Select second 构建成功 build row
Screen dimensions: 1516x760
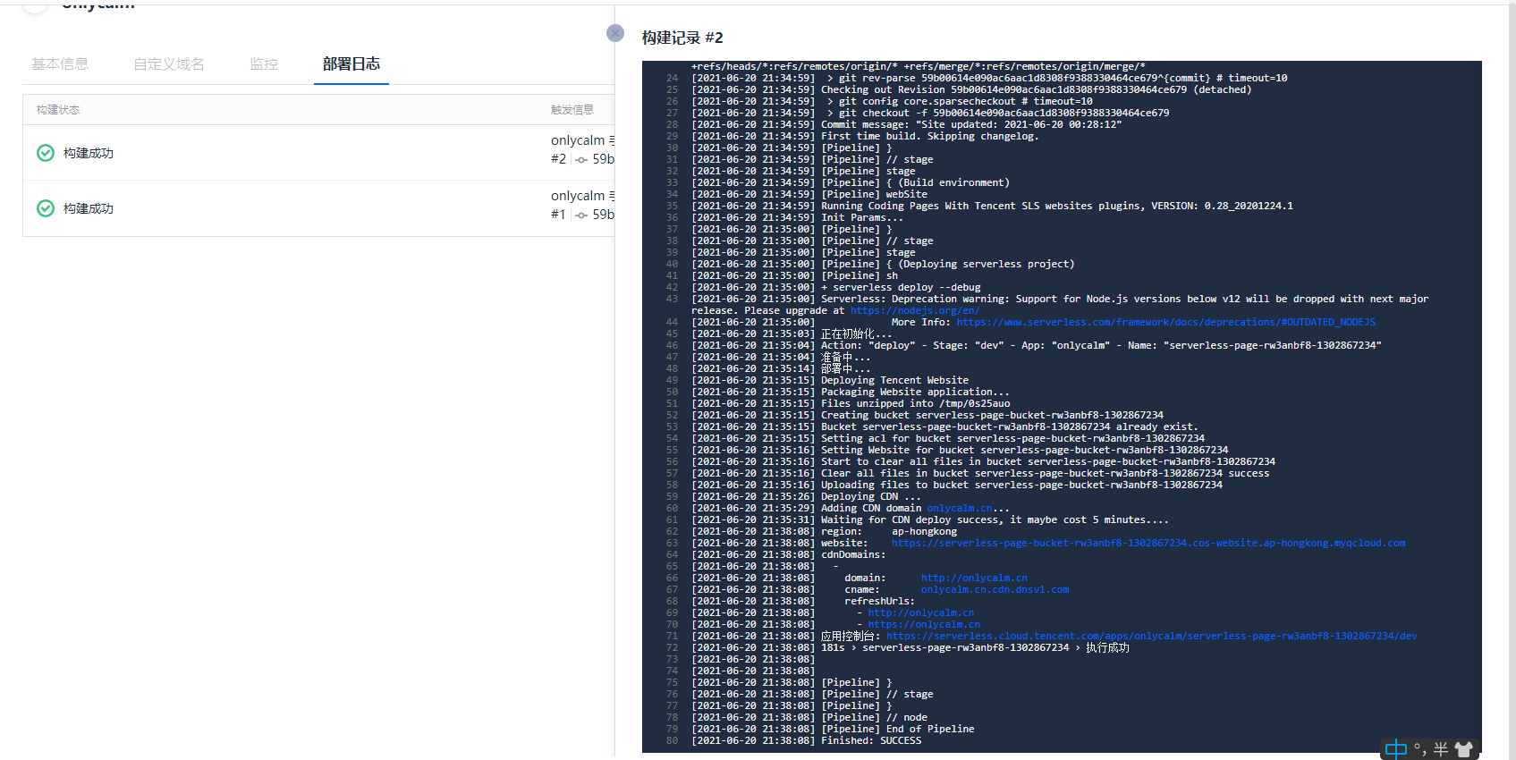(318, 208)
